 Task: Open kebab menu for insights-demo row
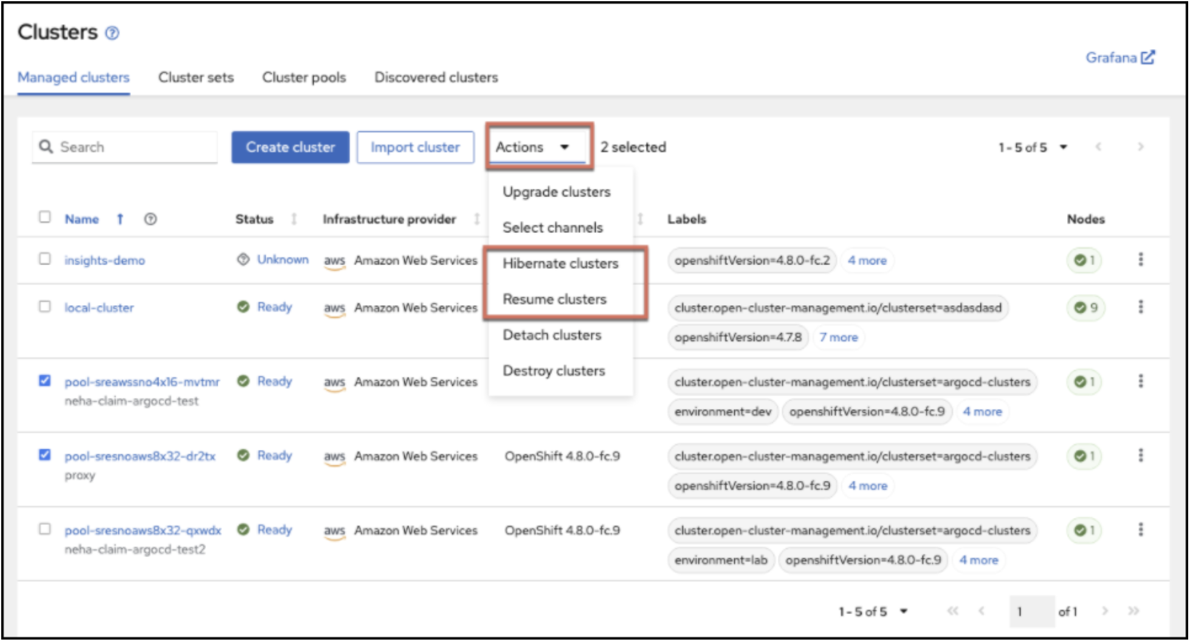[x=1140, y=260]
